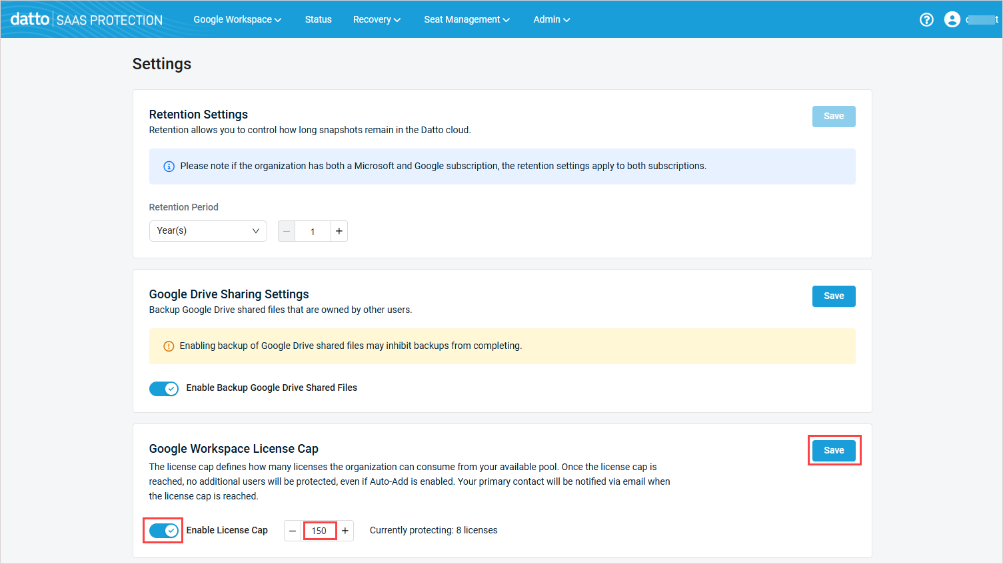Expand the Google Workspace menu
Viewport: 1003px width, 564px height.
237,19
